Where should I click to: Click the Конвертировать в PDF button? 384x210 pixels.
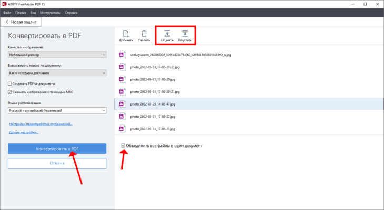coord(57,149)
